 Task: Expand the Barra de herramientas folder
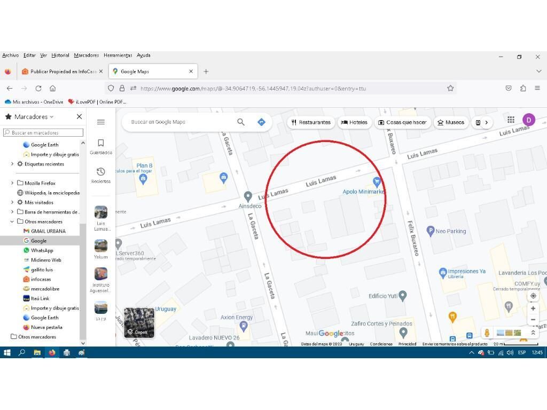tap(12, 211)
